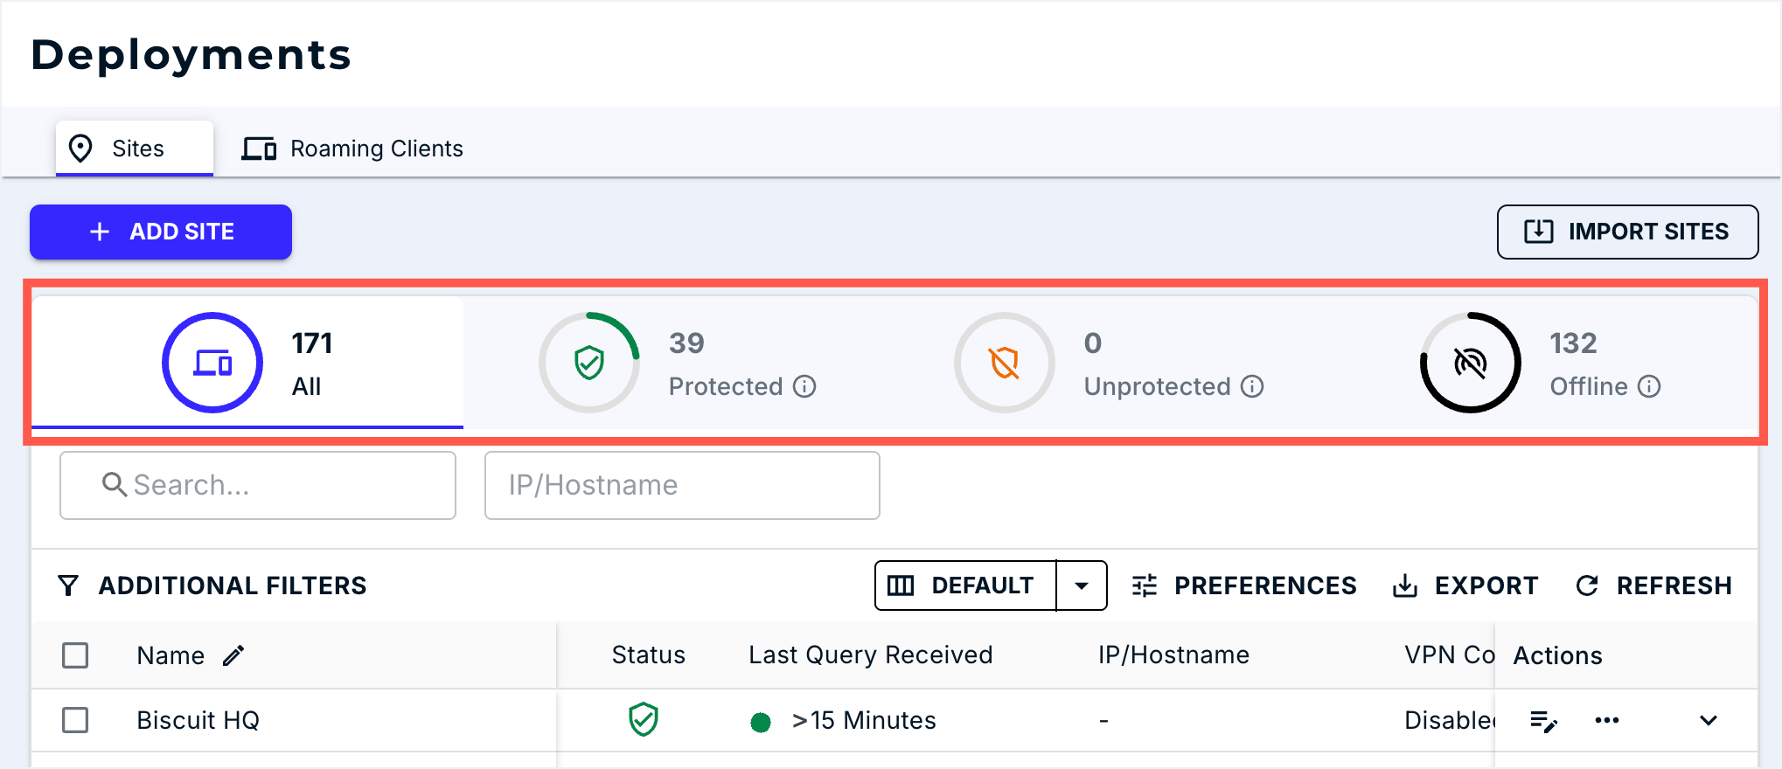
Task: Click the edit list icon for Biscuit HQ
Action: (x=1544, y=721)
